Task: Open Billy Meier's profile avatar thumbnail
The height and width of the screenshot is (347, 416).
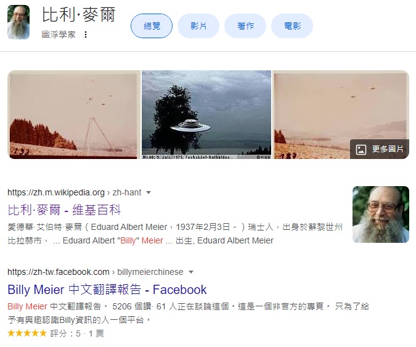Action: point(18,22)
